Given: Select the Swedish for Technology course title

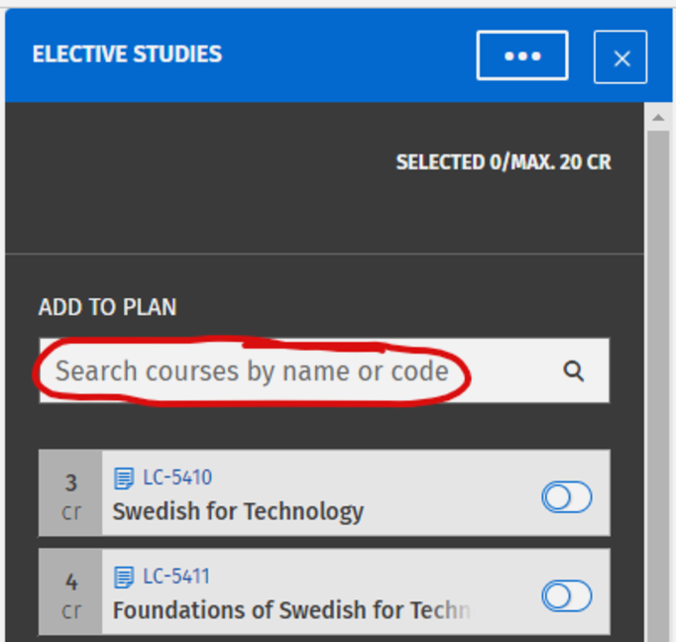Looking at the screenshot, I should pyautogui.click(x=238, y=512).
